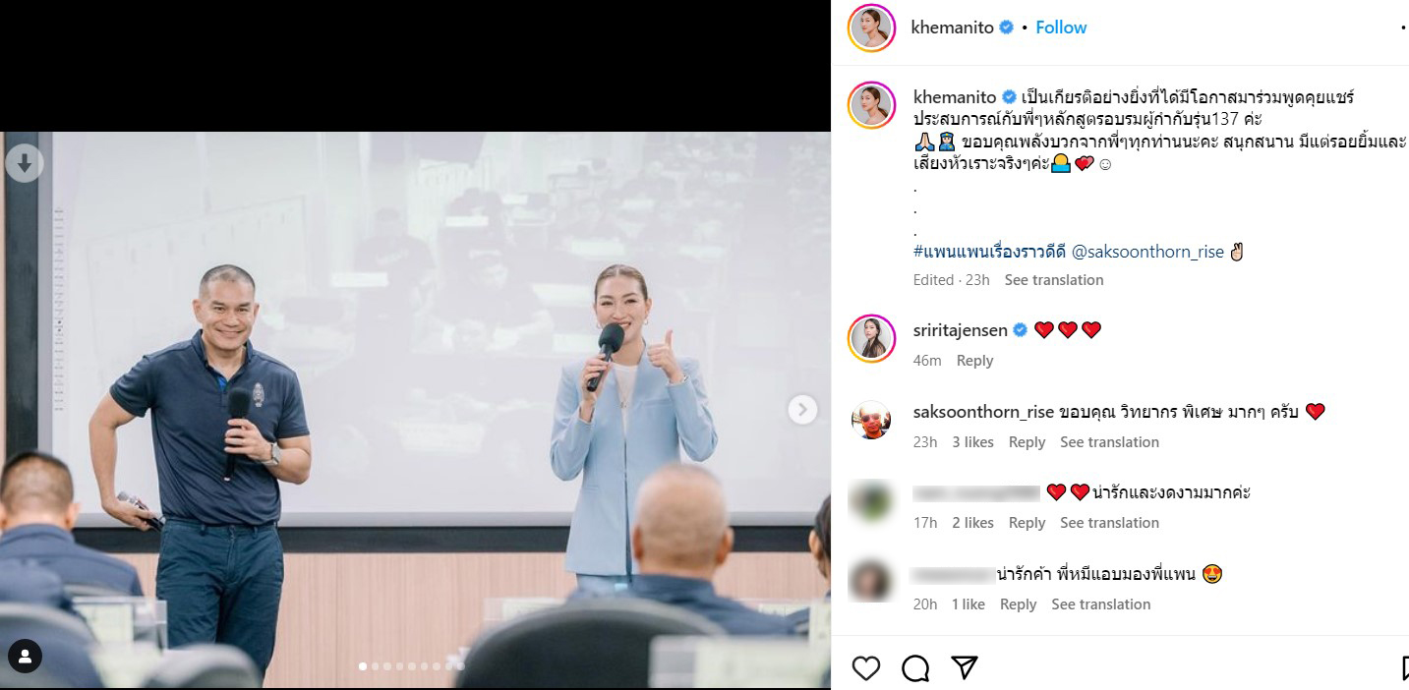The image size is (1409, 690).
Task: Save post with bookmark icon
Action: (1405, 668)
